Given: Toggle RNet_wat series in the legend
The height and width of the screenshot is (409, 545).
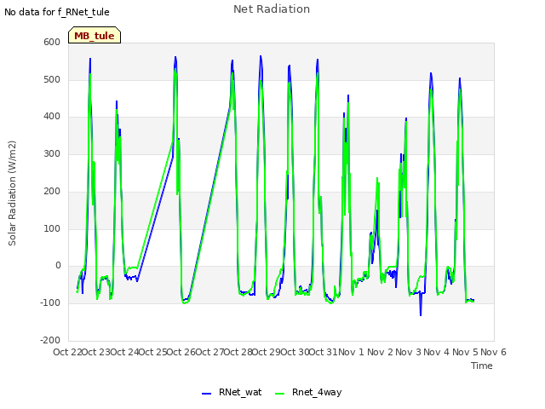Looking at the screenshot, I should tap(232, 392).
